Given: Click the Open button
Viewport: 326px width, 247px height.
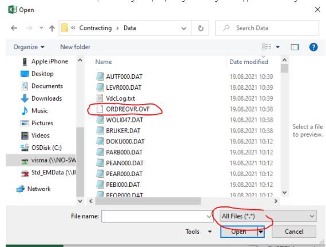Looking at the screenshot, I should pyautogui.click(x=239, y=232).
